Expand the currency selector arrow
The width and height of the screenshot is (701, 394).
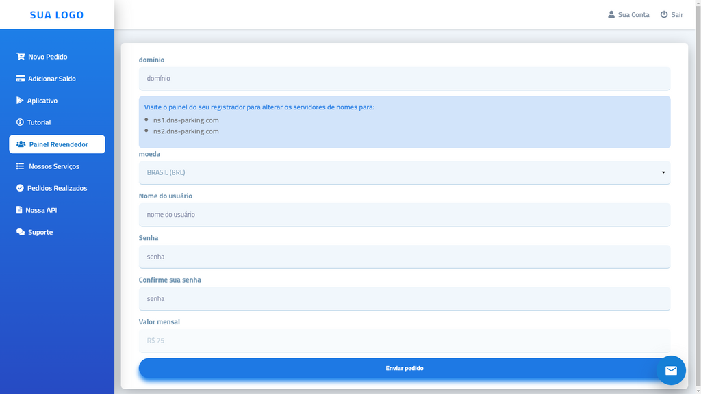(x=663, y=172)
